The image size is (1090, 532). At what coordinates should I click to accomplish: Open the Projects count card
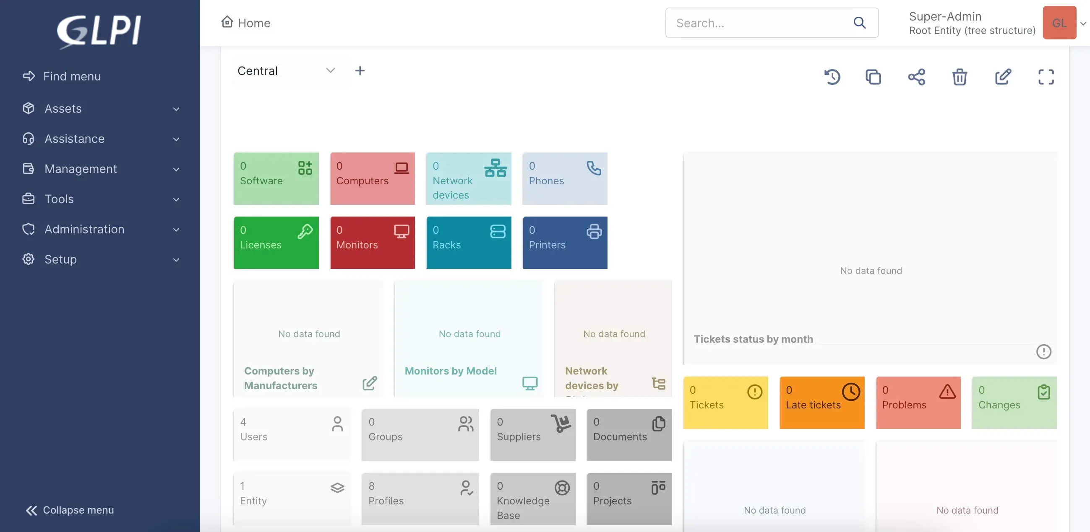[x=629, y=498]
